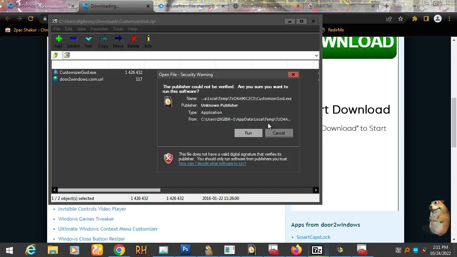Viewport: 457px width, 257px height.
Task: Reload the page in Chrome
Action: [31, 19]
